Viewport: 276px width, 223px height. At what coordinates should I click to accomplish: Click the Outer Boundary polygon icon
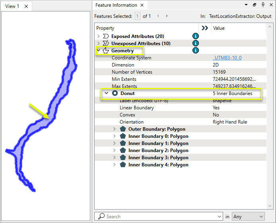123,129
